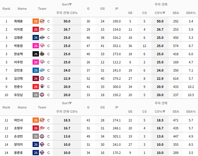Click the Eagles logo next to 최재훈
Screen dimensions: 198x156
coord(42,21)
